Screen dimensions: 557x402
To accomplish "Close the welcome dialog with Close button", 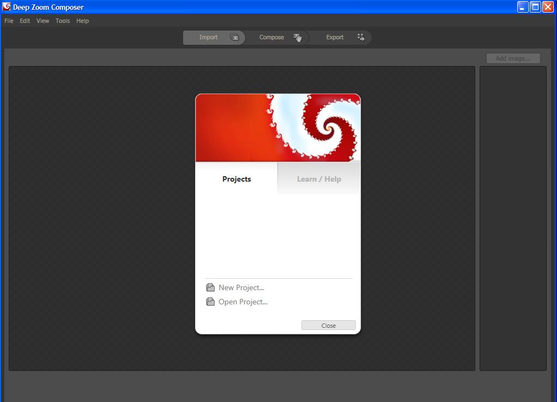I will (x=329, y=325).
